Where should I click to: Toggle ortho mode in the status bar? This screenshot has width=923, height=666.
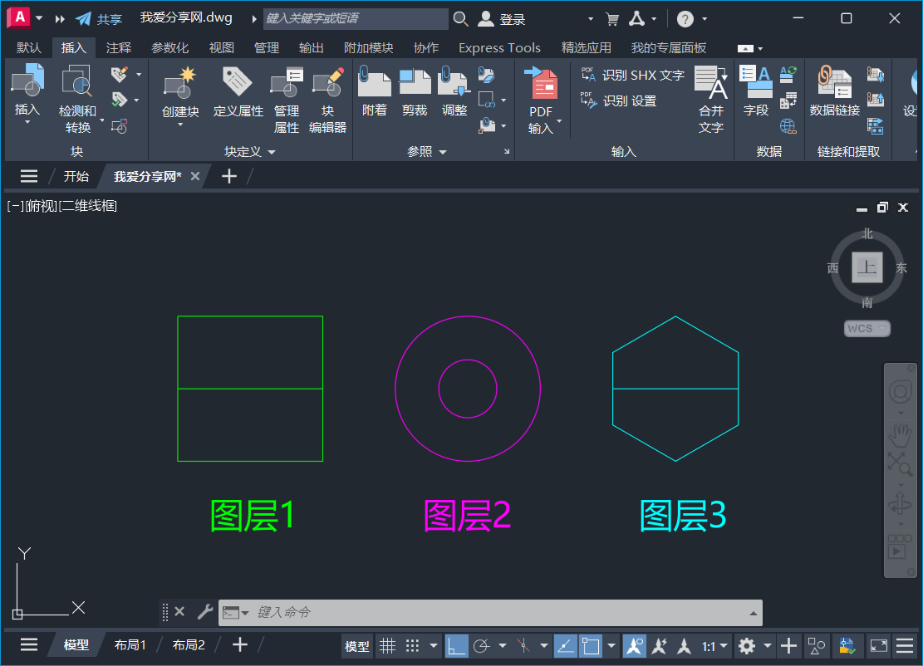tap(456, 645)
